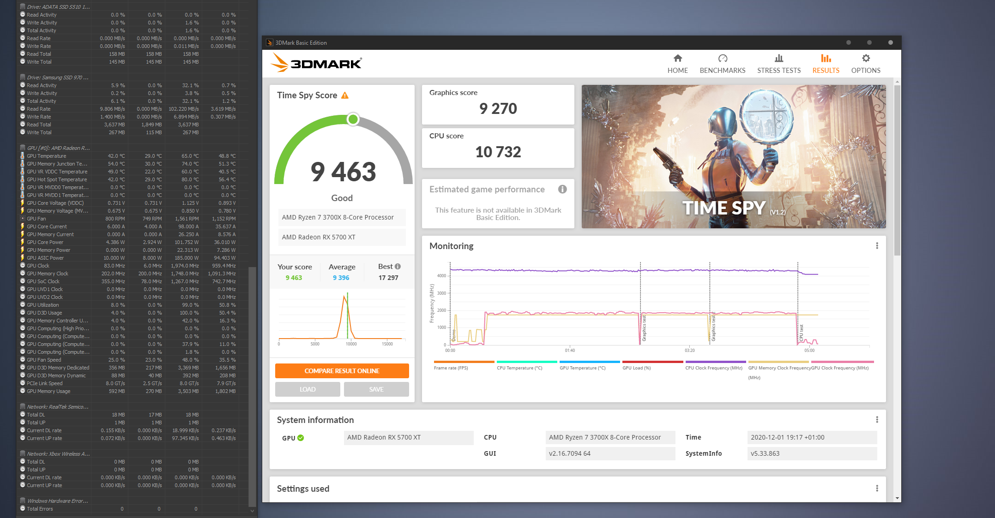
Task: Click the Time field 2020-12-01 19:17
Action: pyautogui.click(x=812, y=438)
